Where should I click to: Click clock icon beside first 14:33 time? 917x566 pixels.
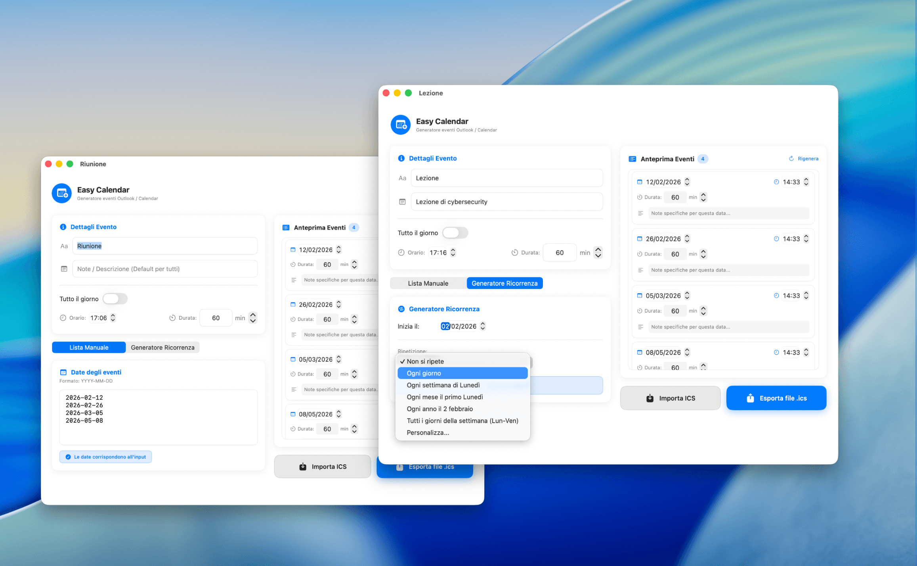pos(776,182)
